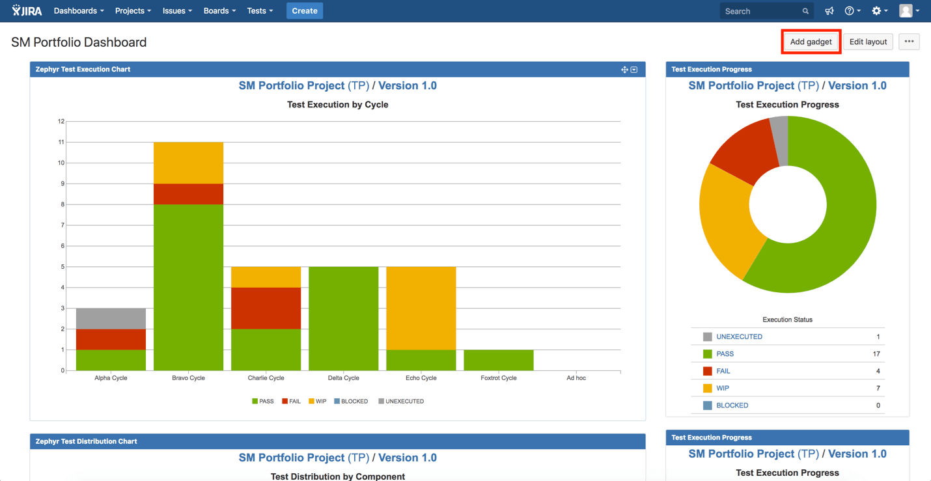Expand the Dashboards dropdown menu
931x481 pixels.
[78, 11]
